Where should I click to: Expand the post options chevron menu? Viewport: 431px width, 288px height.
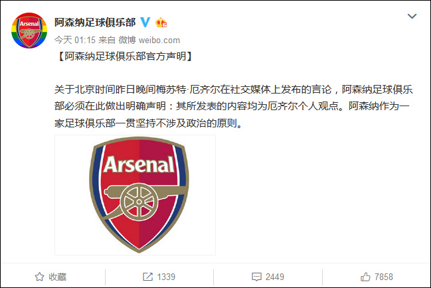pyautogui.click(x=413, y=20)
